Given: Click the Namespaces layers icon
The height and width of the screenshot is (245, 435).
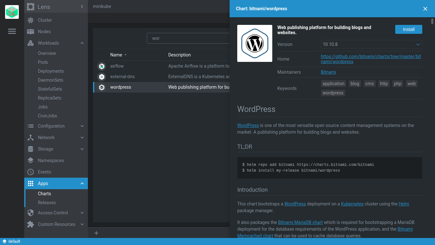Looking at the screenshot, I should tap(31, 160).
